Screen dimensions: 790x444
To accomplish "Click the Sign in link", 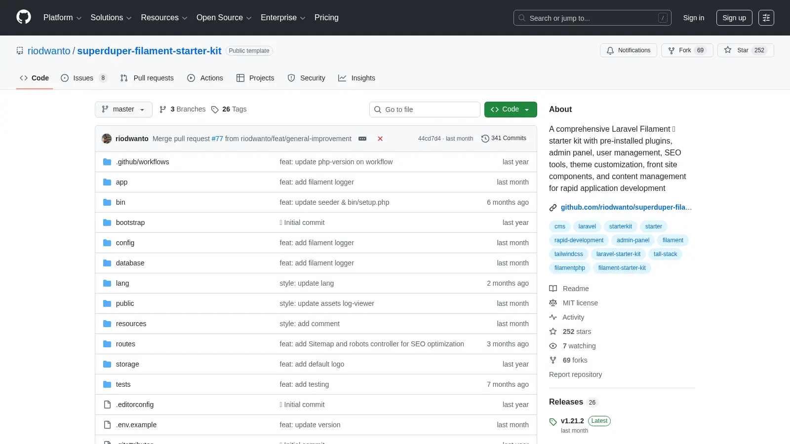I will 693,18.
